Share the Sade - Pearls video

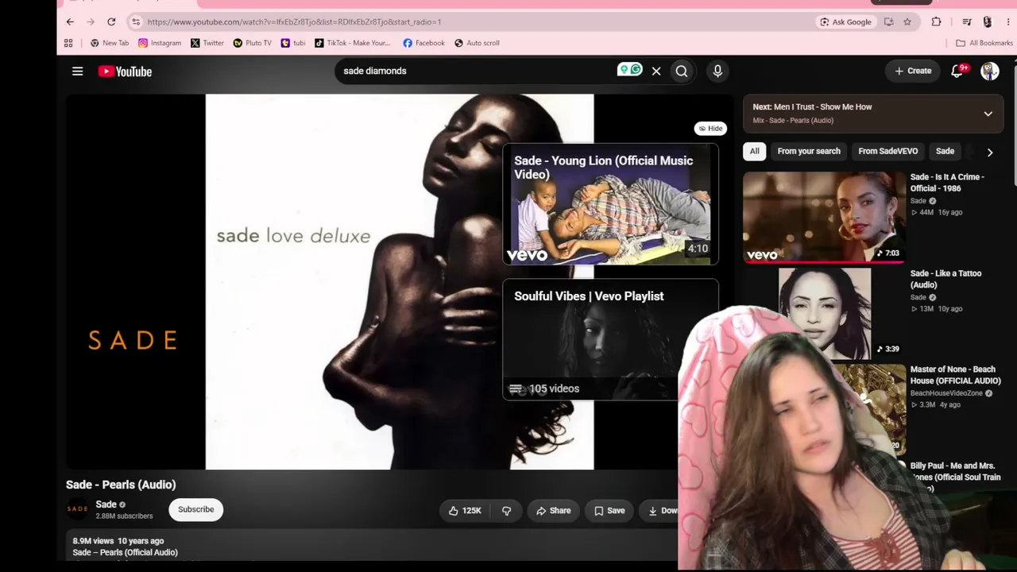click(x=553, y=511)
